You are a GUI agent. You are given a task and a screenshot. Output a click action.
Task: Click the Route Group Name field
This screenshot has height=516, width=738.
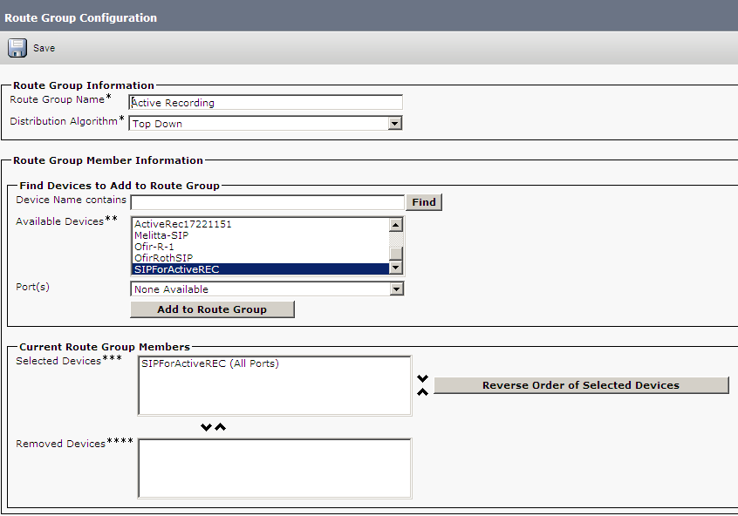(265, 103)
